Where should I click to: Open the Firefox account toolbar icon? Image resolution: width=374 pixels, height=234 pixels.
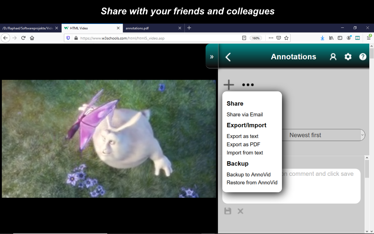click(349, 38)
